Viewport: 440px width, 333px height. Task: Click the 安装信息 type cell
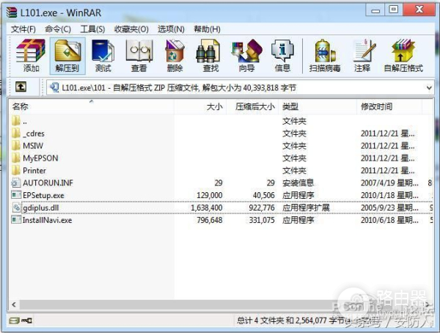(x=298, y=183)
